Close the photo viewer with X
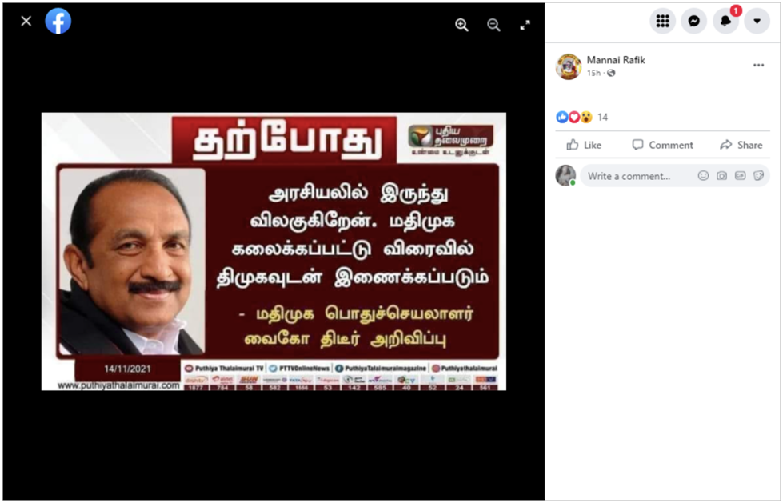Viewport: 783px width, 503px height. point(26,21)
